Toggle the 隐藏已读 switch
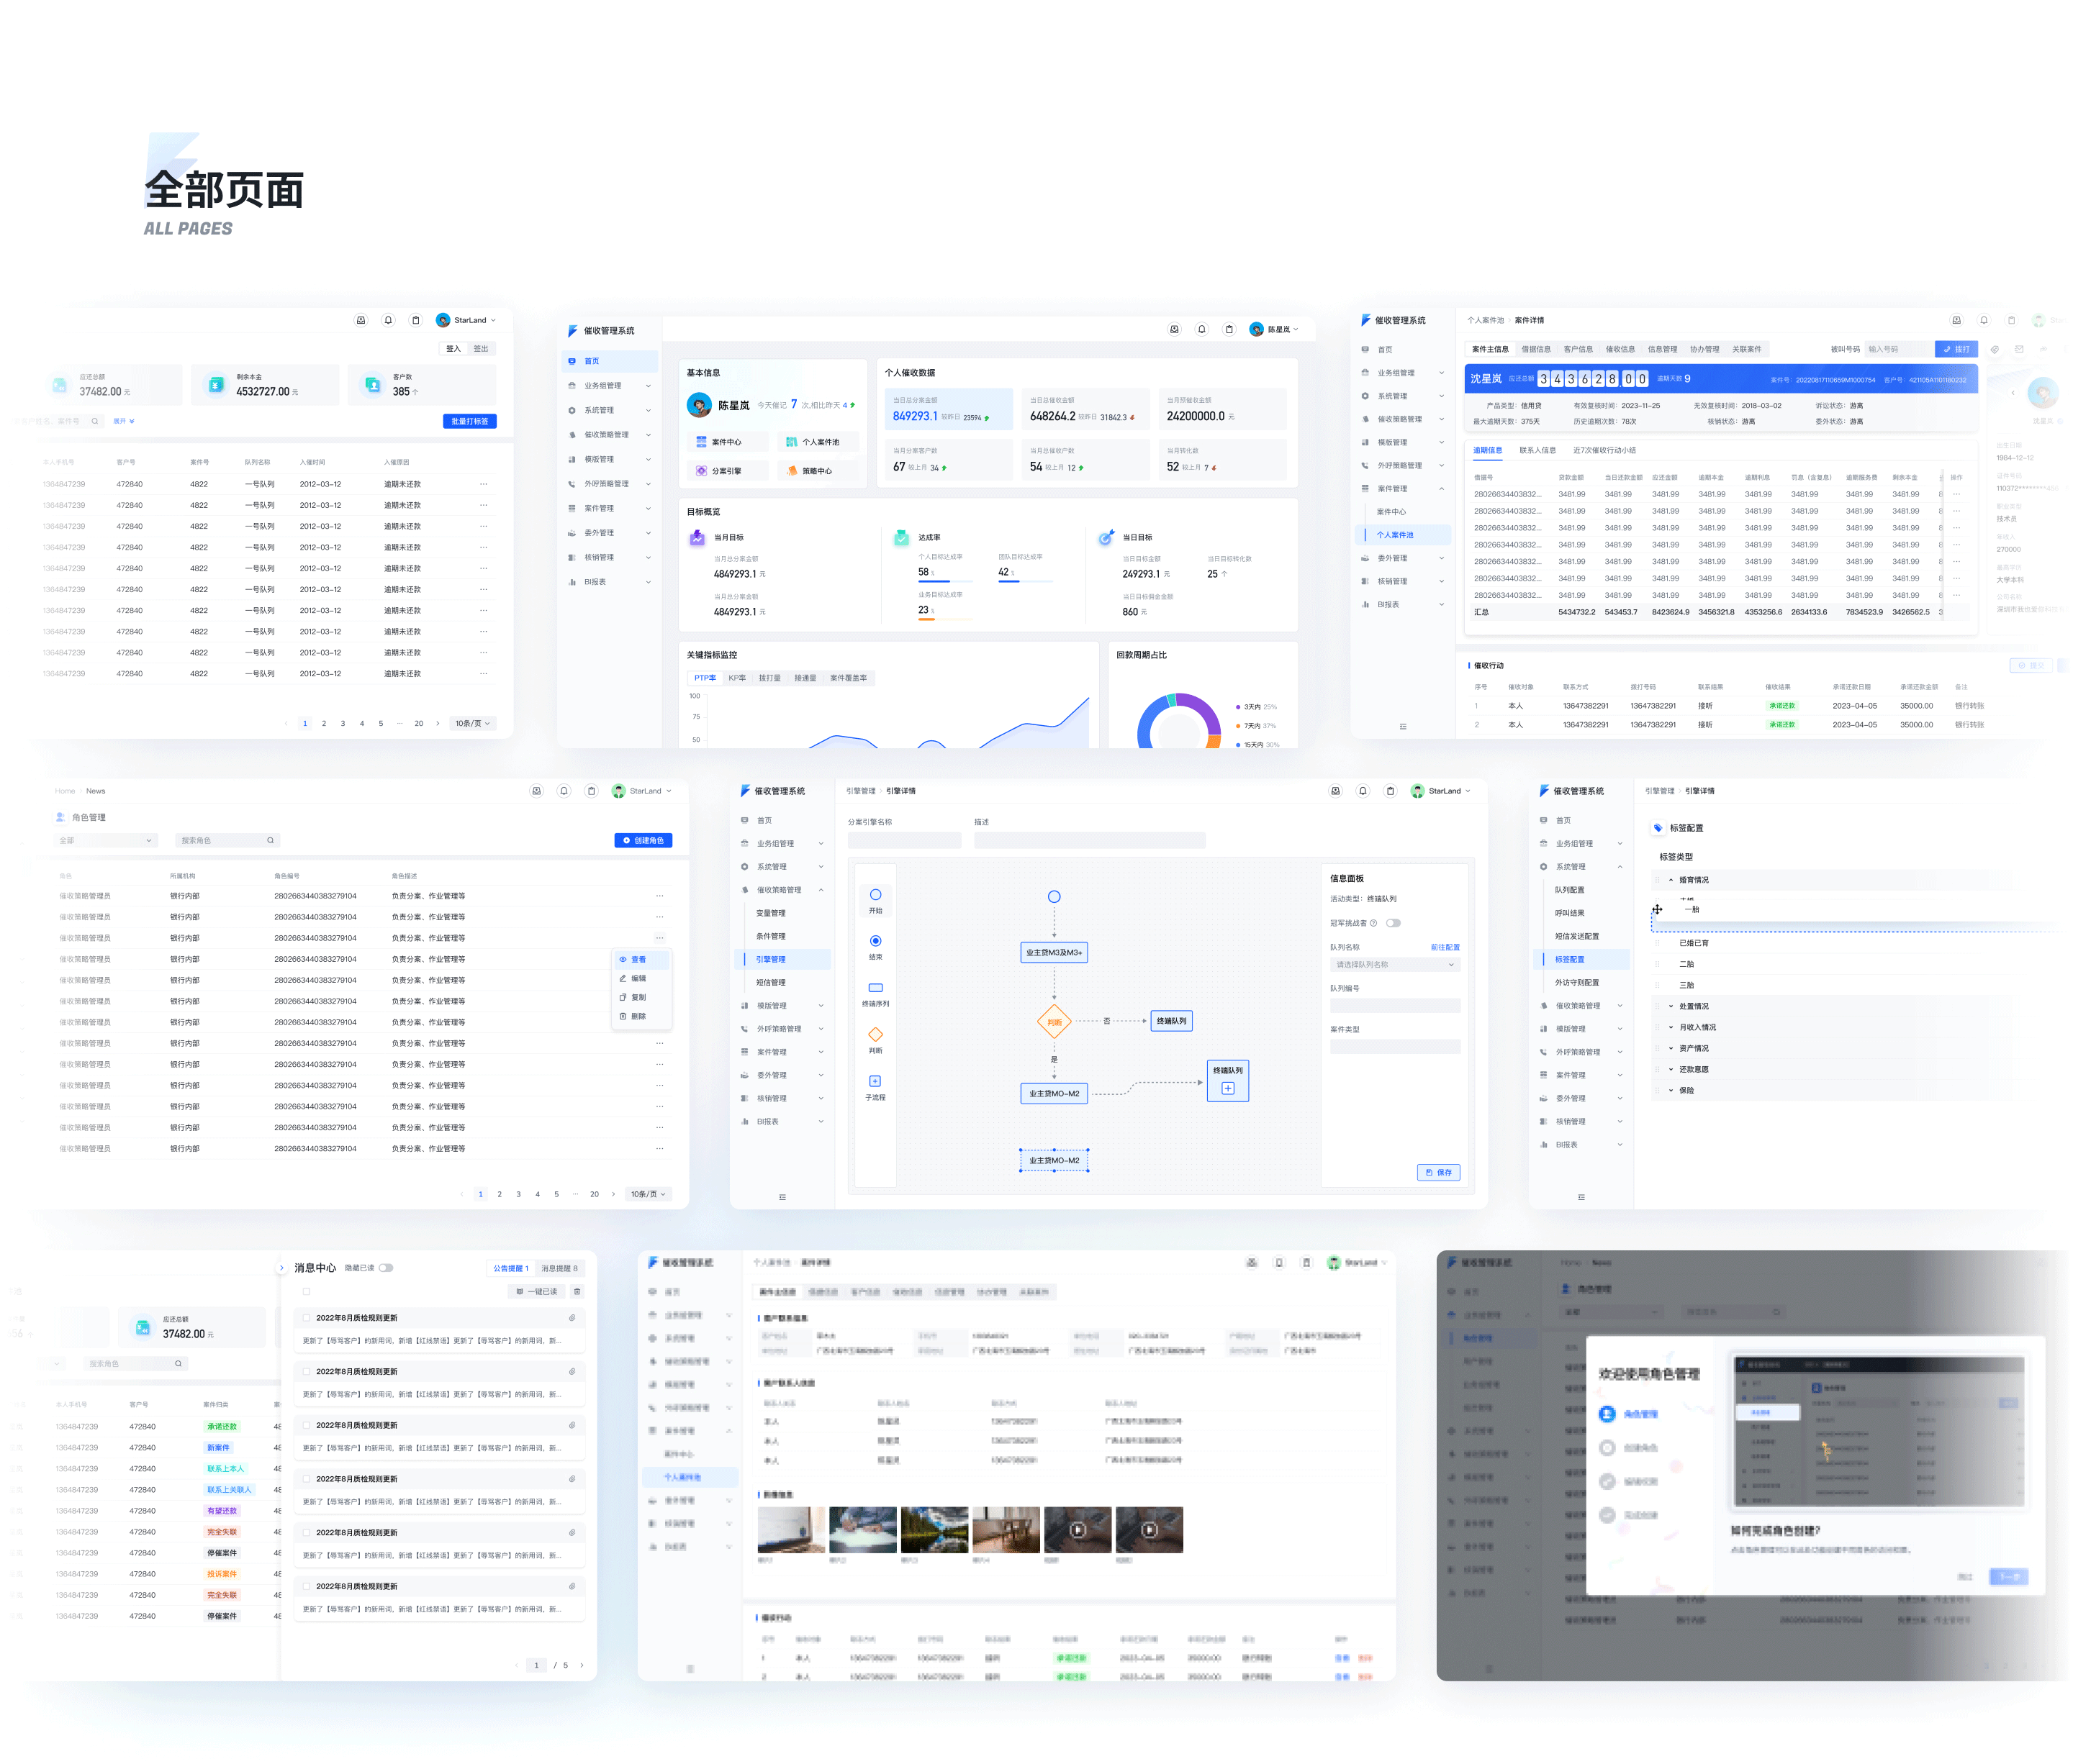 387,1268
